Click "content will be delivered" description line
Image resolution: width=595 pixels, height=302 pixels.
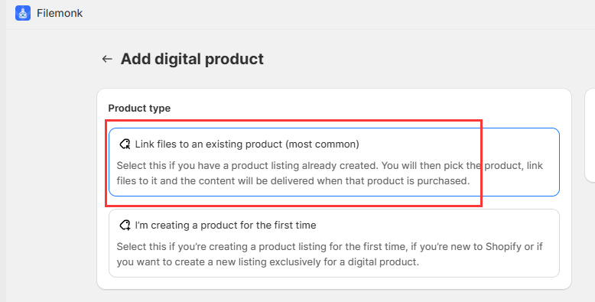coord(293,181)
